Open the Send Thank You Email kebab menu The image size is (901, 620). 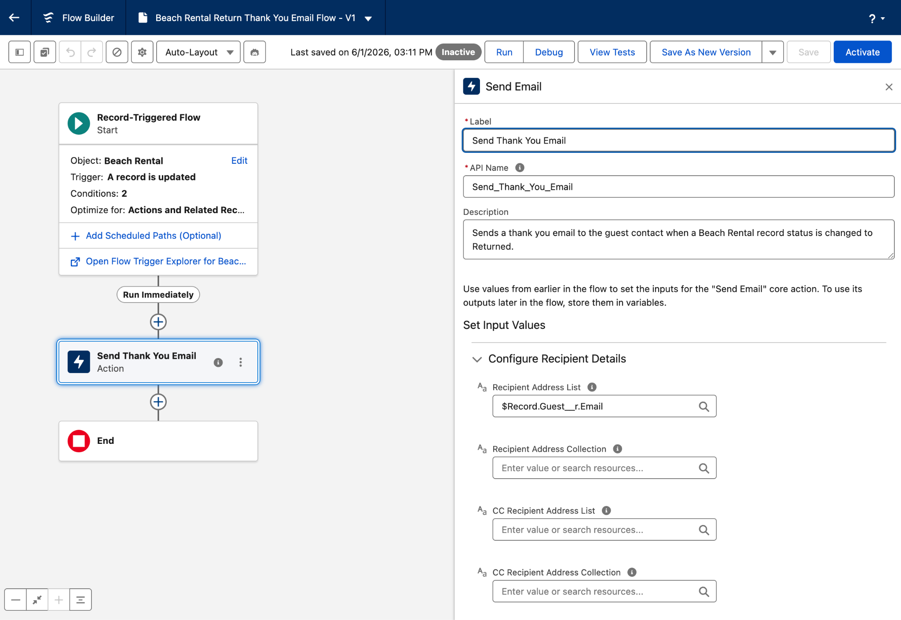pos(241,362)
